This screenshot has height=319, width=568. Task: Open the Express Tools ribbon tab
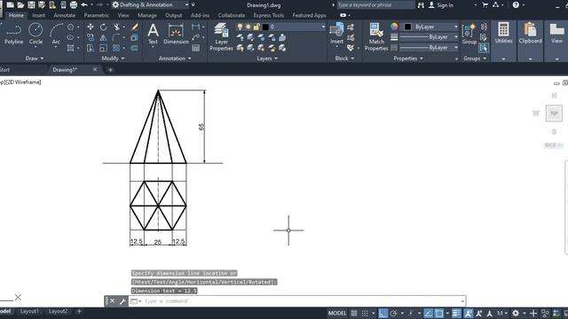[268, 15]
